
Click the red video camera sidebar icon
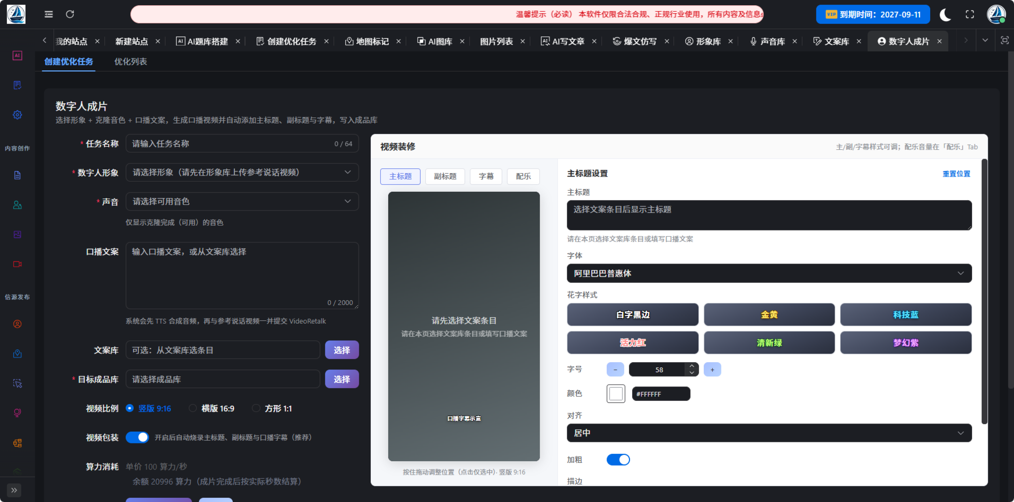click(x=17, y=264)
